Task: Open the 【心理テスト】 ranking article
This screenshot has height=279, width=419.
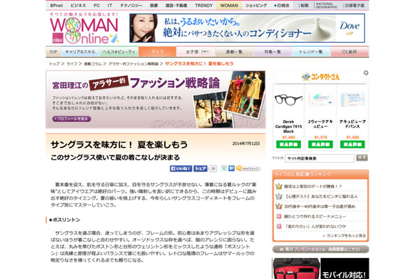Action: coord(321,196)
